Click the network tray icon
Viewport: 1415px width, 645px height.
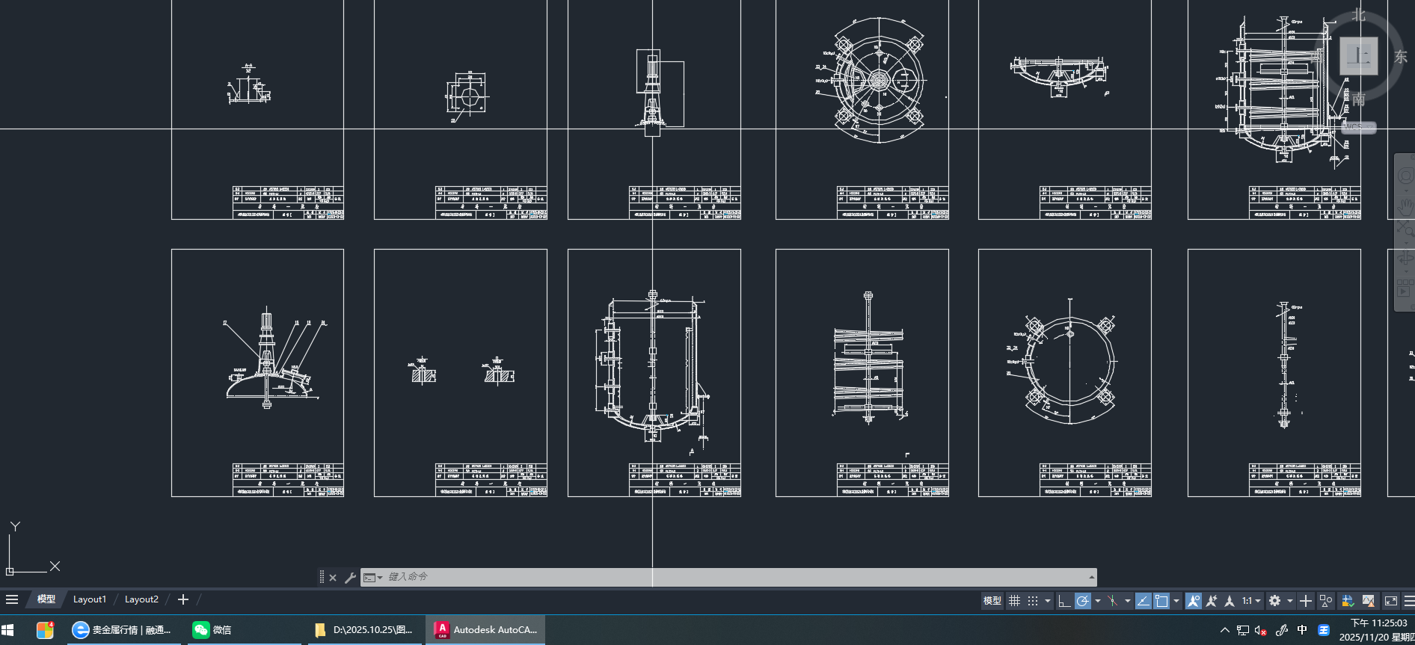coord(1243,630)
